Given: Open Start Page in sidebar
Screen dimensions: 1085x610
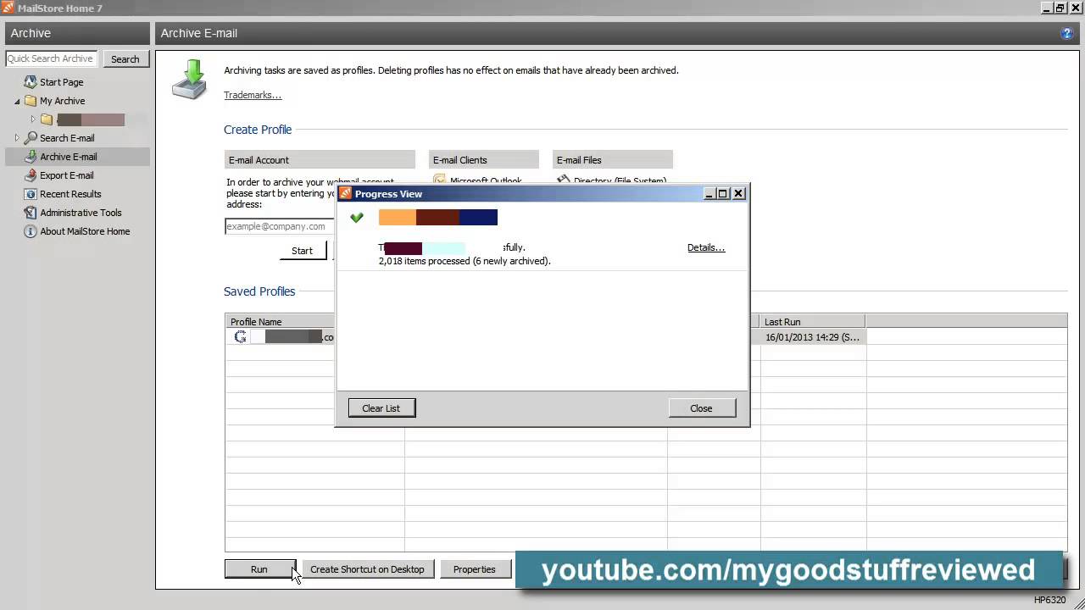Looking at the screenshot, I should 61,82.
